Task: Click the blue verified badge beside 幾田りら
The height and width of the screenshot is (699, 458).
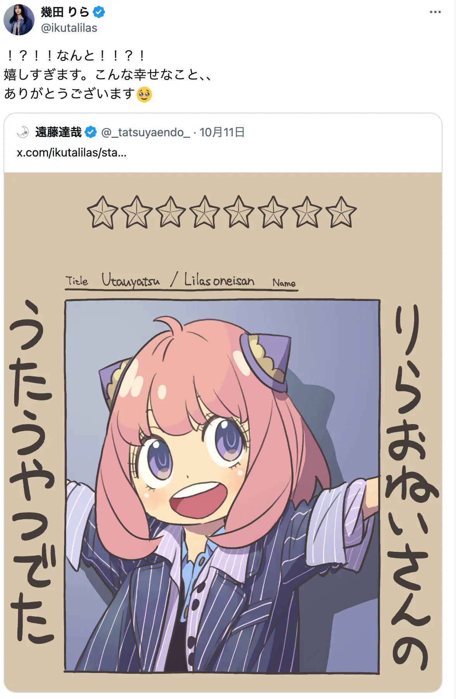Action: (99, 12)
